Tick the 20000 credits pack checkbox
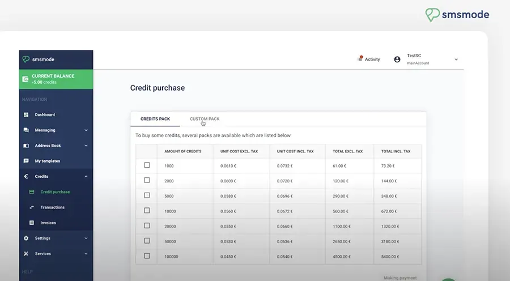Viewport: 510px width, 281px height. (x=147, y=225)
